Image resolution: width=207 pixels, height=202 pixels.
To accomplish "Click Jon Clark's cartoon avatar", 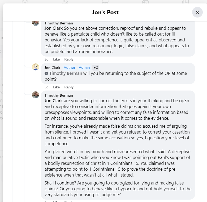I will pyautogui.click(x=36, y=67).
